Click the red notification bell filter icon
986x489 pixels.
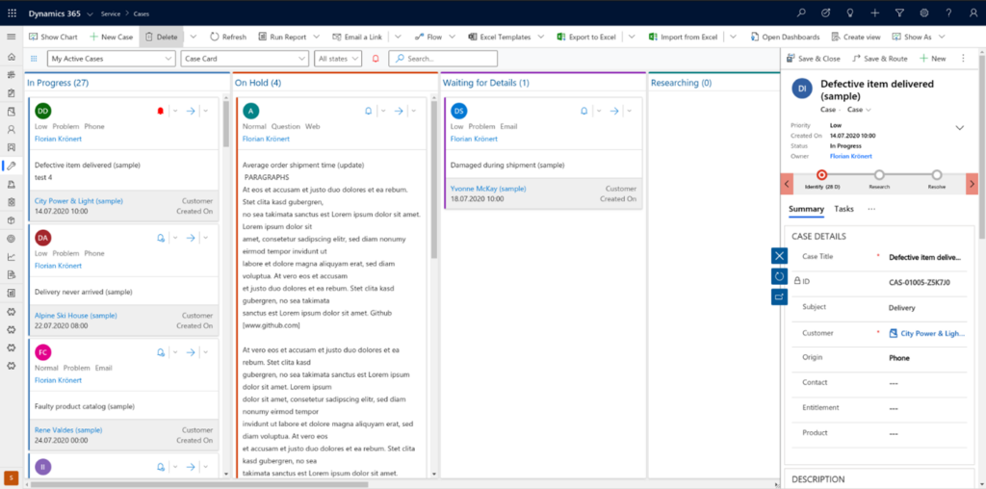click(376, 59)
